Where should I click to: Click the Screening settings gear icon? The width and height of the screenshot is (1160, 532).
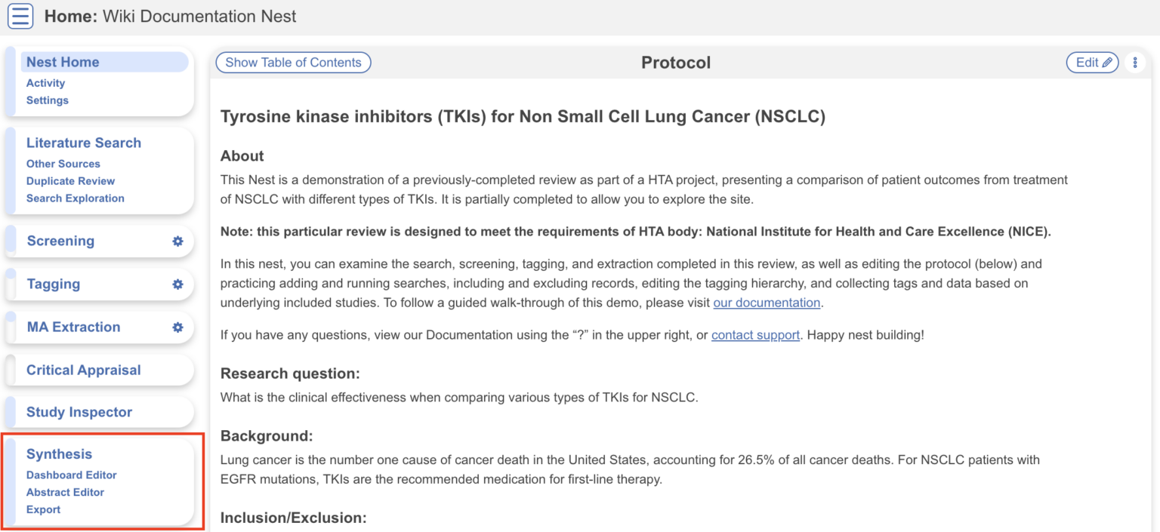(x=177, y=241)
